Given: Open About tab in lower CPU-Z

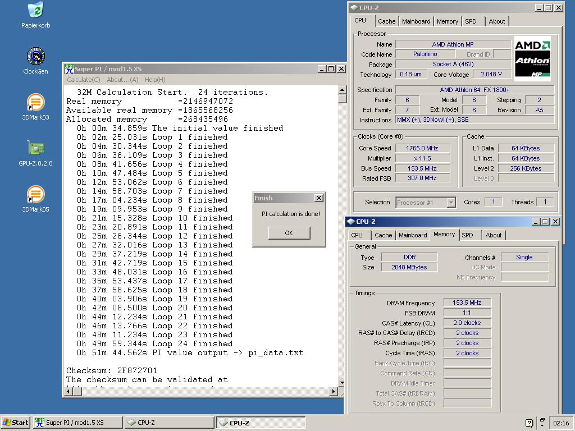Looking at the screenshot, I should point(494,235).
